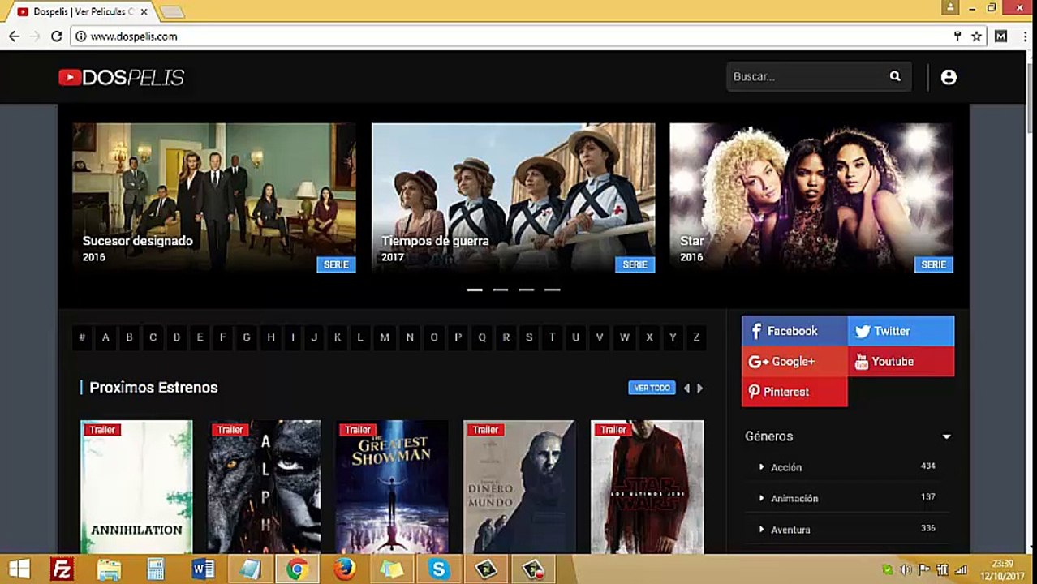Open the Google+ social button

(794, 362)
